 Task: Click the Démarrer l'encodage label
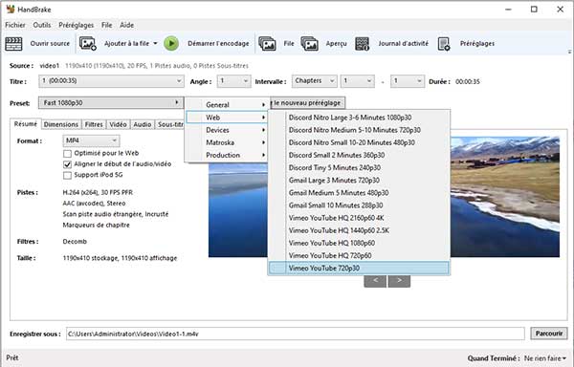click(218, 44)
